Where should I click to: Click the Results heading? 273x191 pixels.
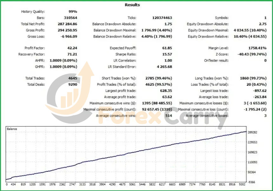(132, 5)
